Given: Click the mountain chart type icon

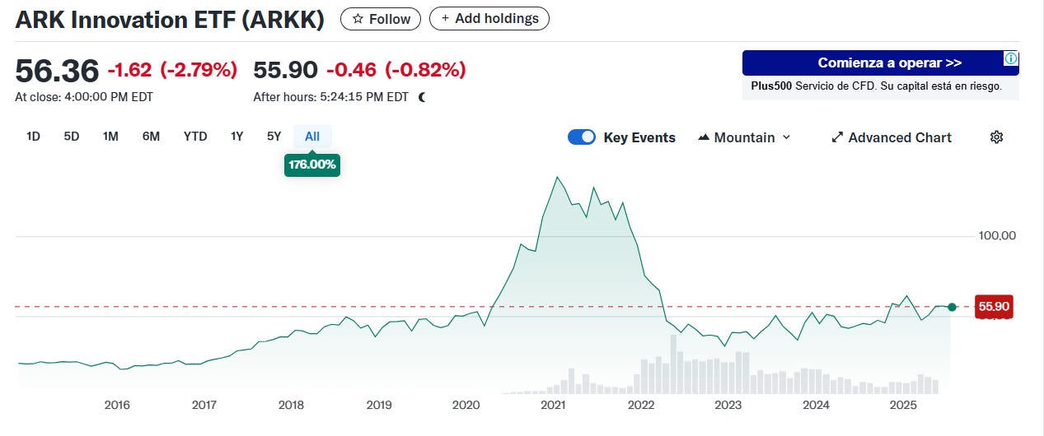Looking at the screenshot, I should [x=704, y=137].
